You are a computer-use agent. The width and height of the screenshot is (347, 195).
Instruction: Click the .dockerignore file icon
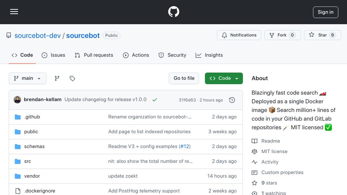pos(18,191)
